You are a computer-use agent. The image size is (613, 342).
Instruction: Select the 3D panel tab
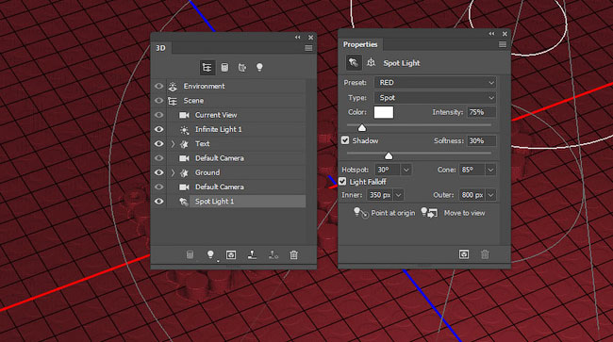coord(161,48)
